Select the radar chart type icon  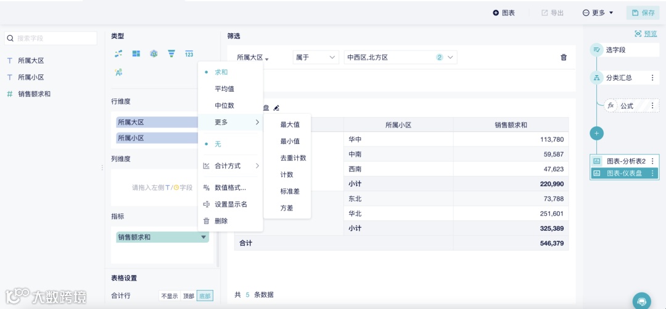coord(154,54)
